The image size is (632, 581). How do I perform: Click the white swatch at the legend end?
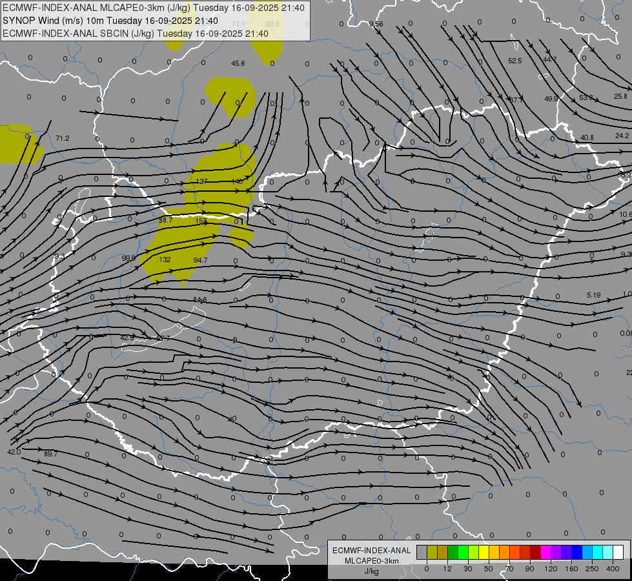pyautogui.click(x=618, y=552)
